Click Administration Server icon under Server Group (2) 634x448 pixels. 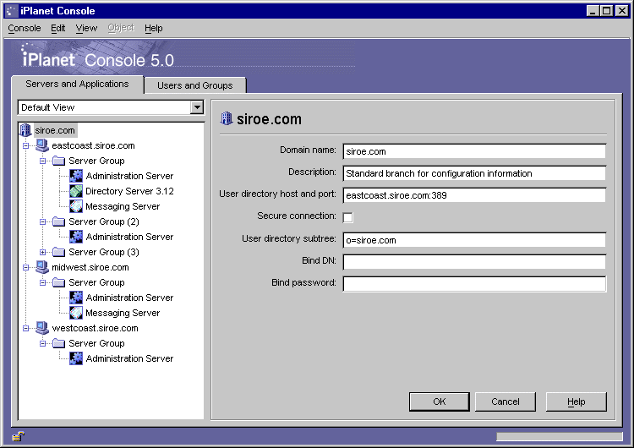click(x=75, y=237)
